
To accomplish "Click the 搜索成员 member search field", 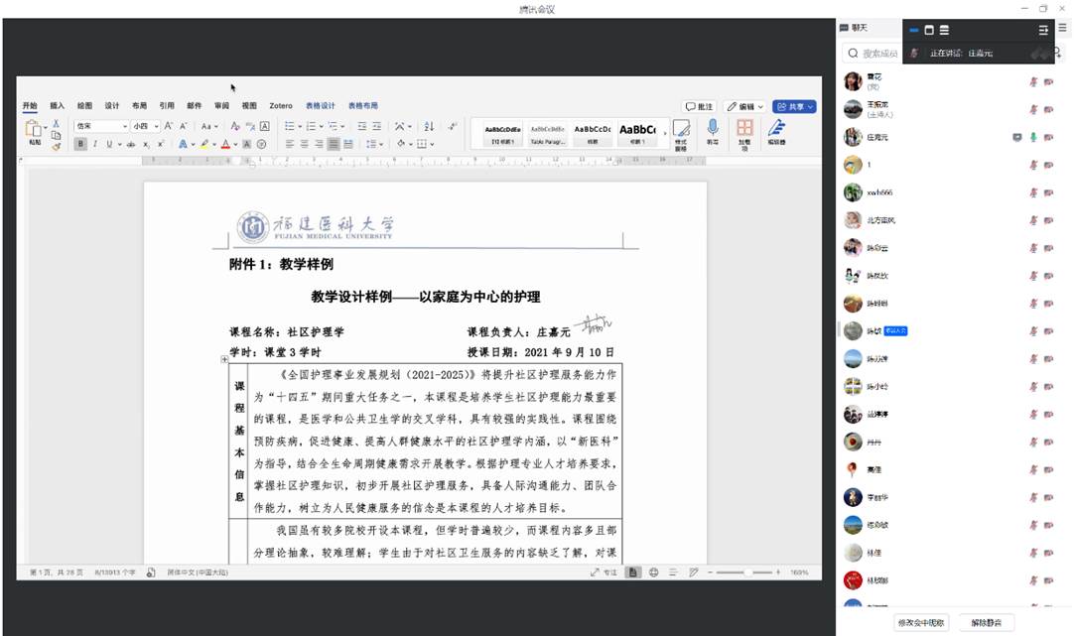I will tap(878, 54).
